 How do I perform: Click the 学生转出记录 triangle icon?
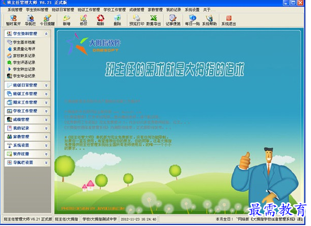pos(9,69)
